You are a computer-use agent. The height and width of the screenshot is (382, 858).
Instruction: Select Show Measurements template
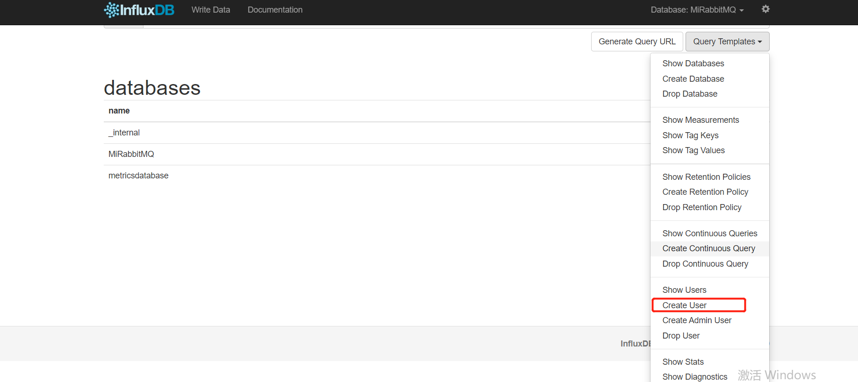pos(710,120)
